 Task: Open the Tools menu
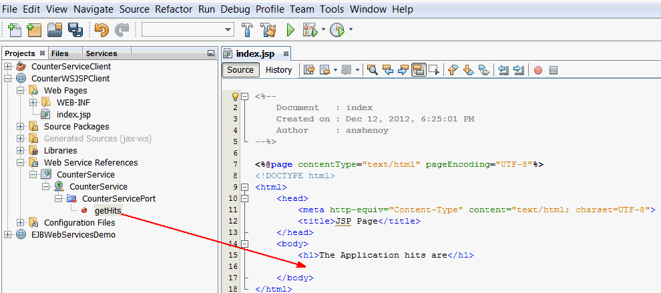tap(333, 9)
